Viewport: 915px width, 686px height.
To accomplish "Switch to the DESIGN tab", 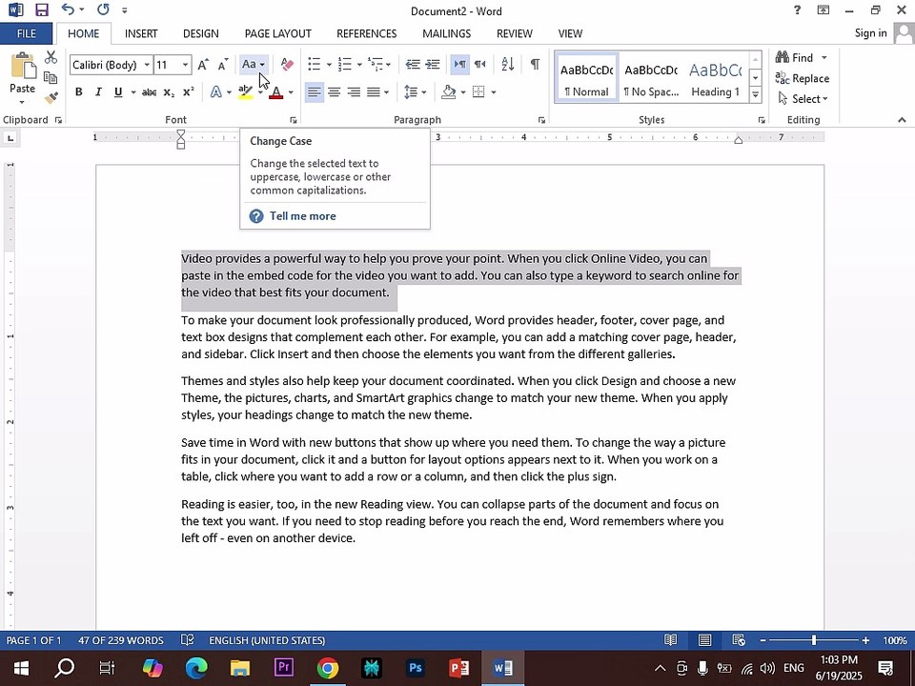I will coord(201,34).
